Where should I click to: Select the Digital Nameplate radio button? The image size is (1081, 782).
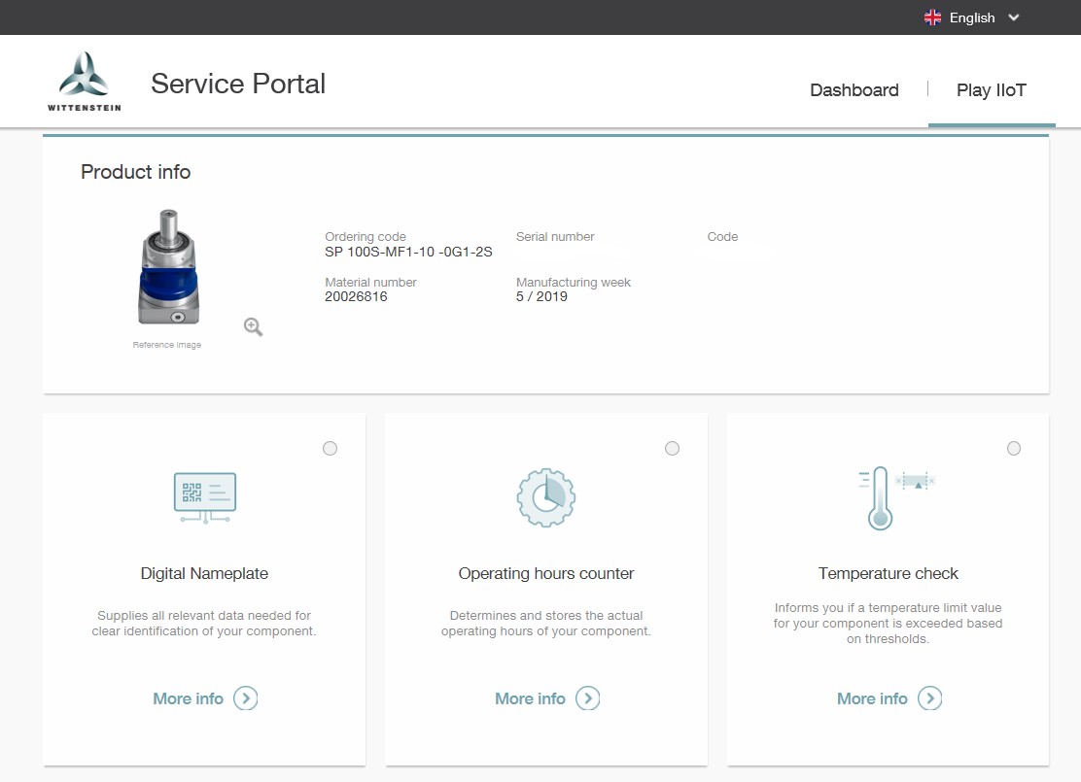click(331, 448)
